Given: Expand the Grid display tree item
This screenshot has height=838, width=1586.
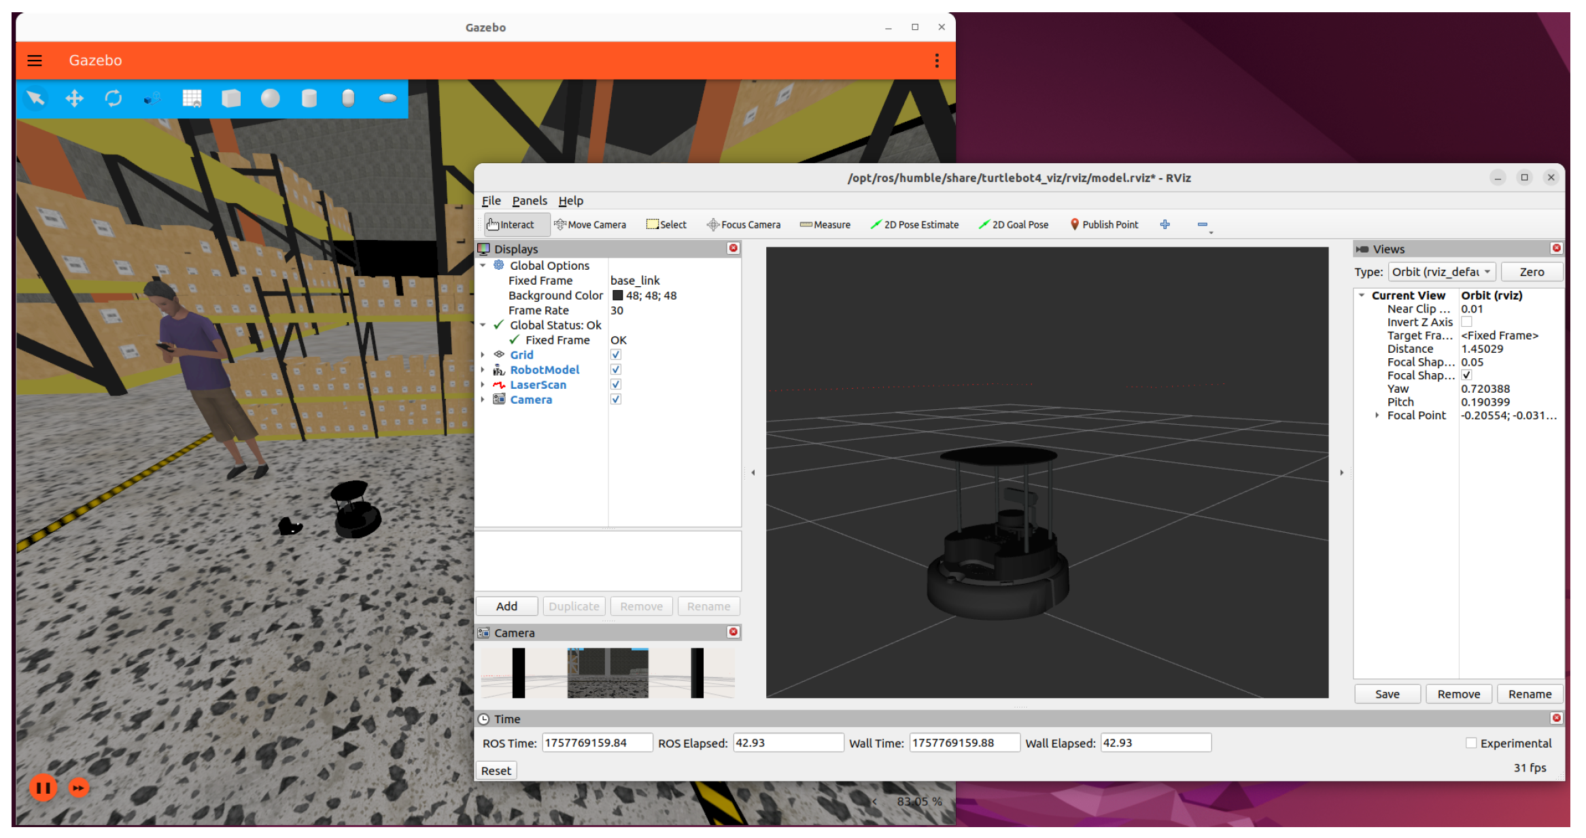Looking at the screenshot, I should coord(483,355).
